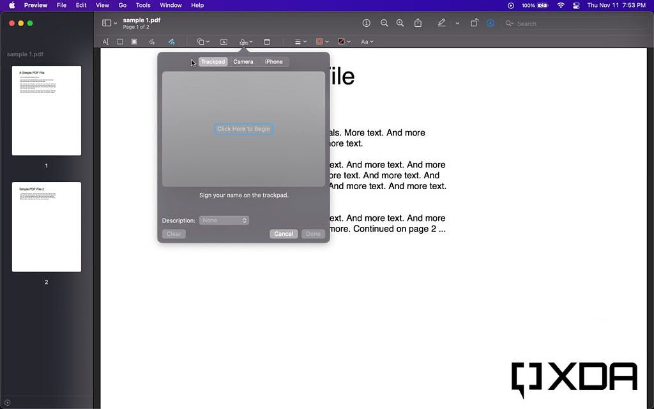Select the Sketch tool in the markup bar
Image resolution: width=654 pixels, height=409 pixels.
click(151, 42)
